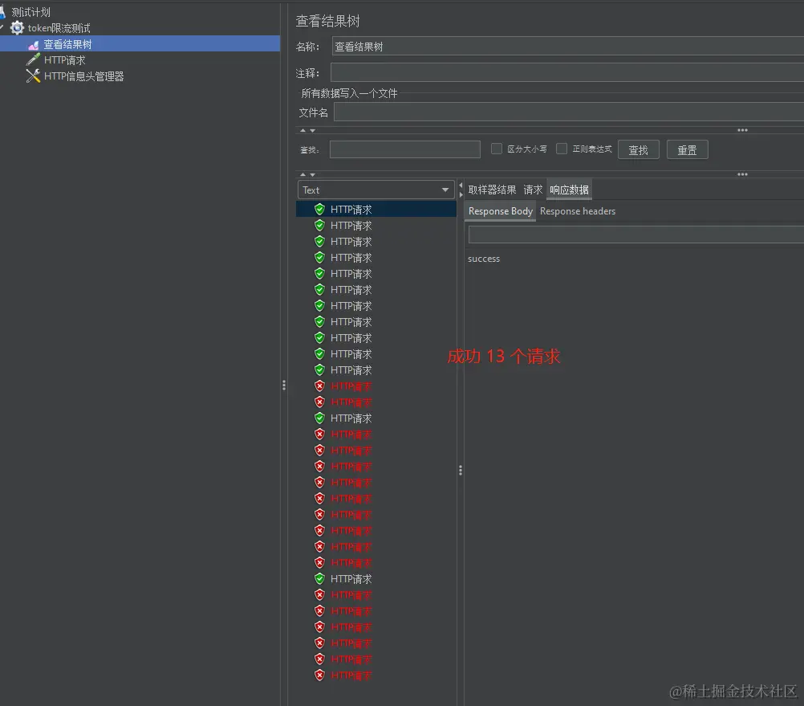Focus the 名称 field containing 查看结果树
Viewport: 804px width, 706px height.
(567, 46)
